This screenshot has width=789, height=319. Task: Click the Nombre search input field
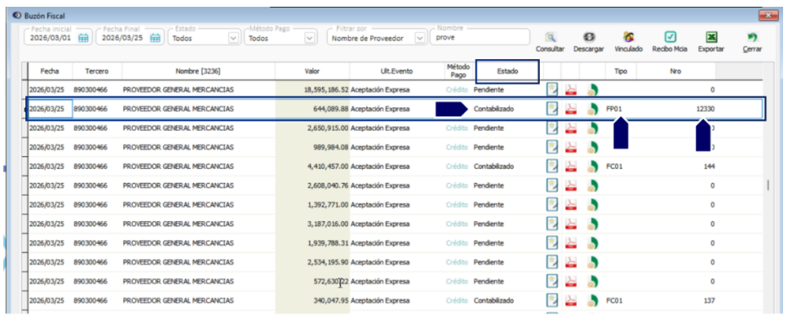coord(480,37)
